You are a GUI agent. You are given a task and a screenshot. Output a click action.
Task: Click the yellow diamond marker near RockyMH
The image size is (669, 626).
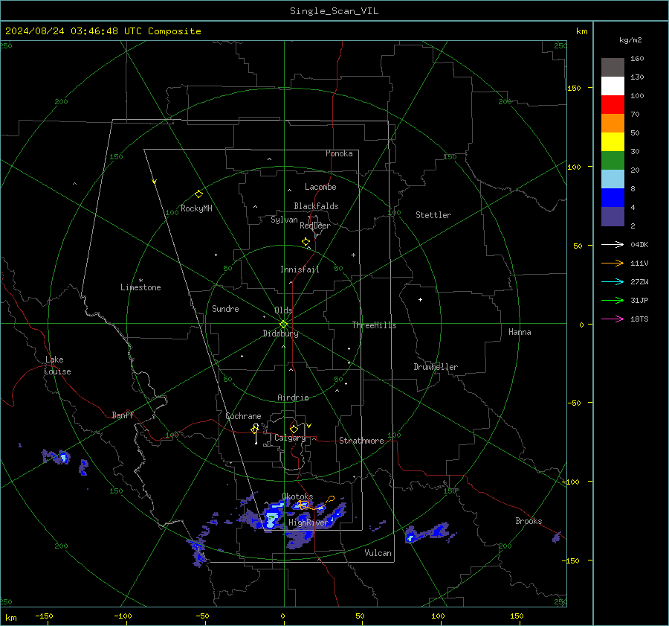(198, 194)
